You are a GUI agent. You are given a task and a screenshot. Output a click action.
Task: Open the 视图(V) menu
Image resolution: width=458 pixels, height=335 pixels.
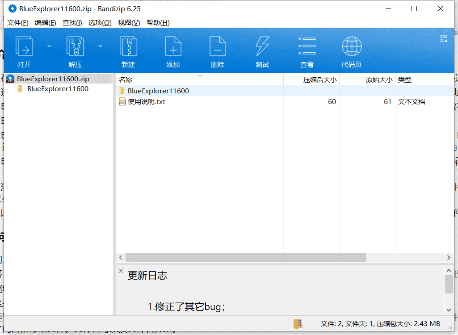click(129, 23)
